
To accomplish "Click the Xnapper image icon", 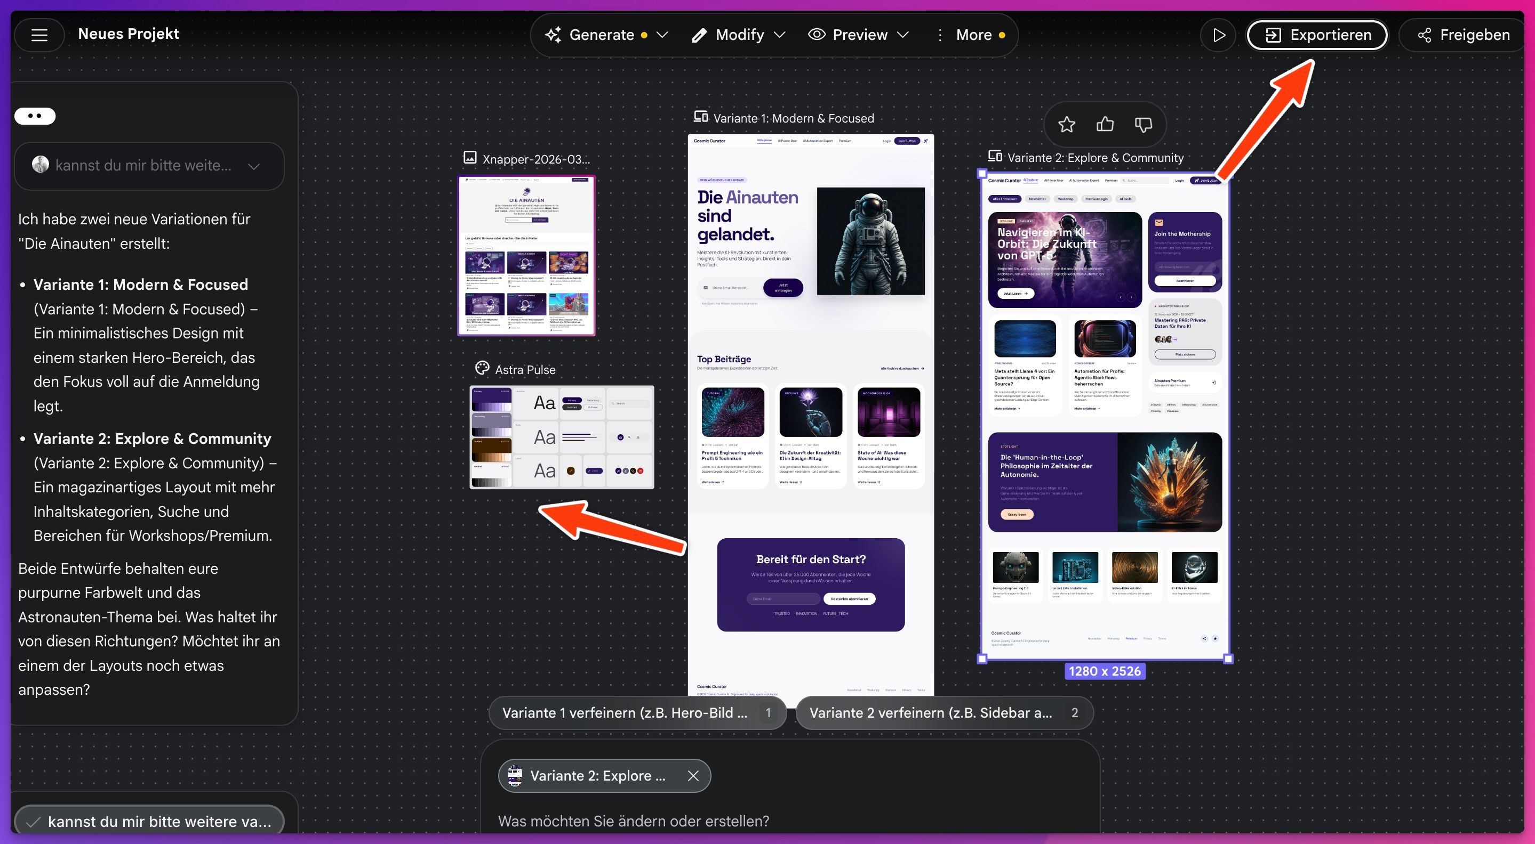I will (469, 158).
